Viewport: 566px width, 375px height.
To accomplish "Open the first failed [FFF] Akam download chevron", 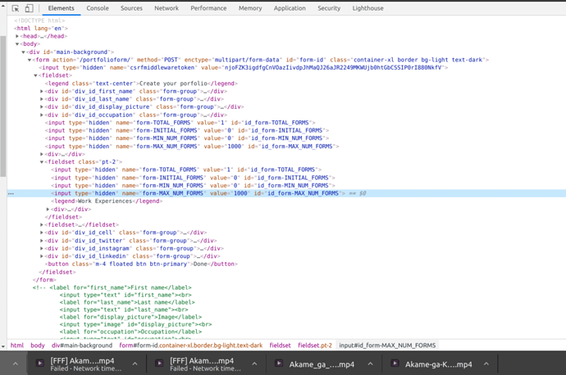I will click(x=135, y=364).
